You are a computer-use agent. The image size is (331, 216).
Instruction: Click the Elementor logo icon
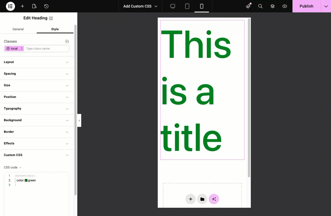pos(11,6)
